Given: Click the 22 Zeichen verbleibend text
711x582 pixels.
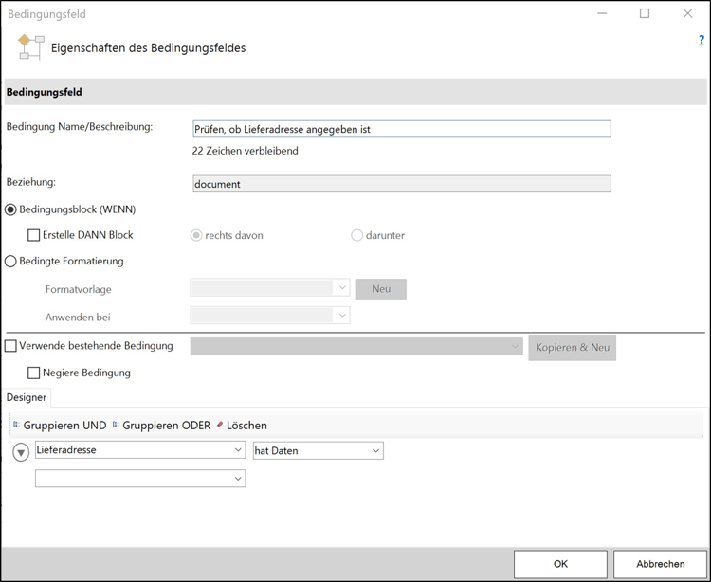Looking at the screenshot, I should click(x=246, y=151).
